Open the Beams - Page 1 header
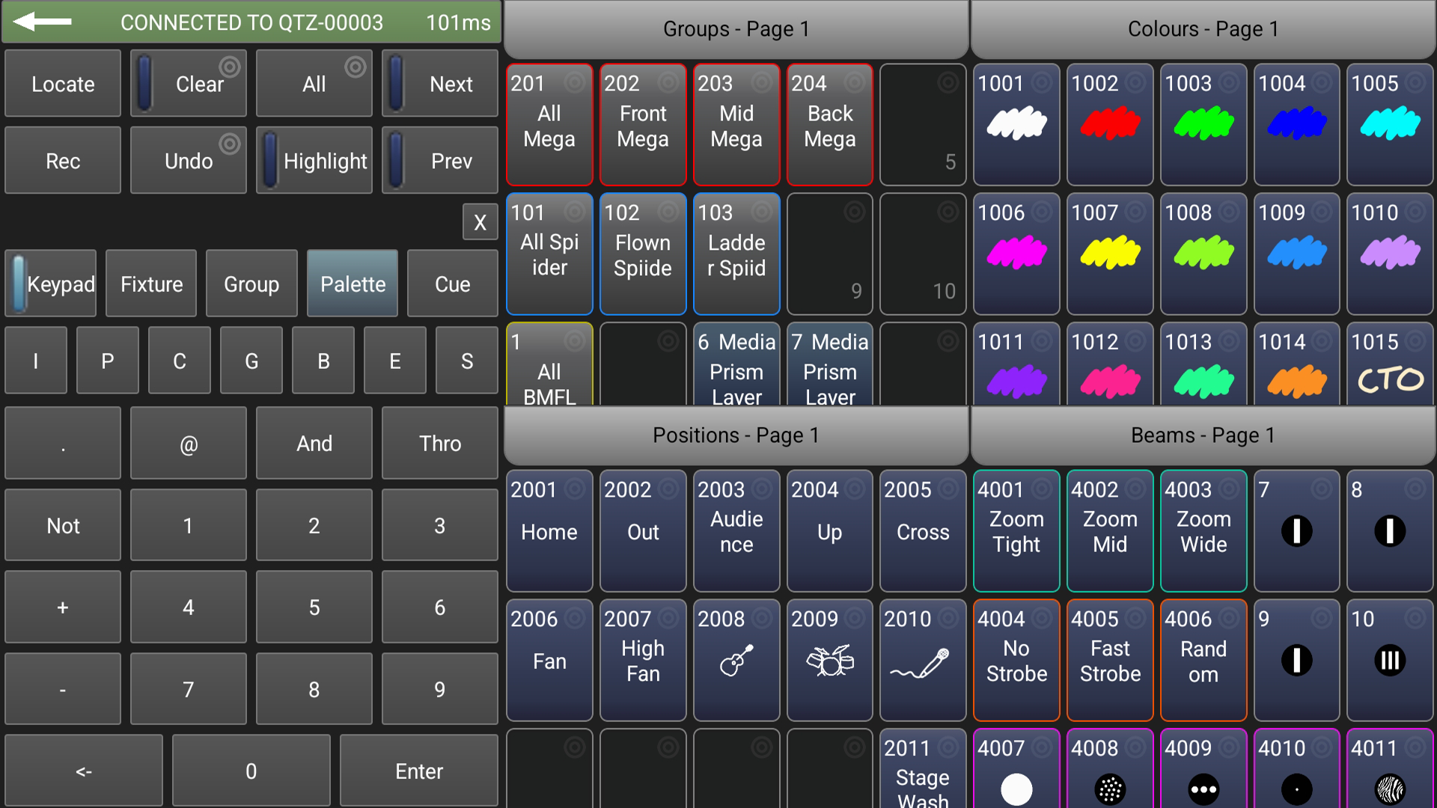Viewport: 1437px width, 808px height. (x=1203, y=435)
